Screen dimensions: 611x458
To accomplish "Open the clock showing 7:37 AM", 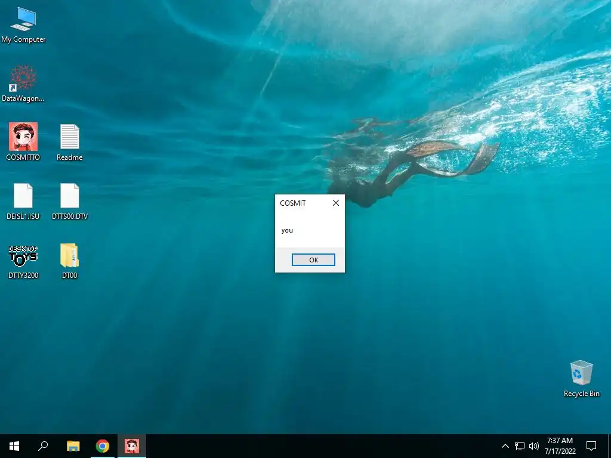I will (560, 446).
